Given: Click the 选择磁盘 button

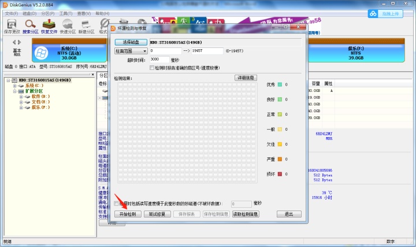Looking at the screenshot, I should 131,42.
